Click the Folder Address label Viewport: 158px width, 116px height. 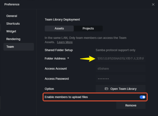pos(55,58)
